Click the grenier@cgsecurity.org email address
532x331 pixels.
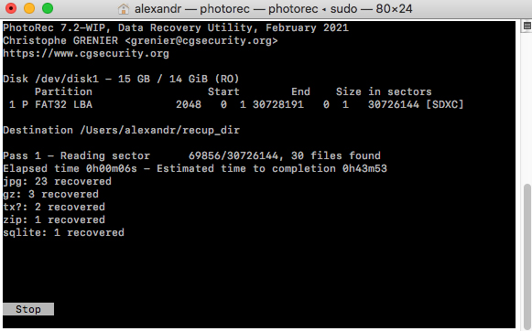tap(201, 40)
